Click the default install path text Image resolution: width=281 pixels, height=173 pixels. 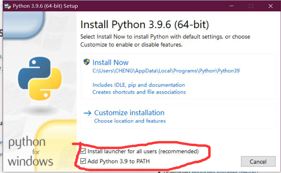pyautogui.click(x=166, y=71)
